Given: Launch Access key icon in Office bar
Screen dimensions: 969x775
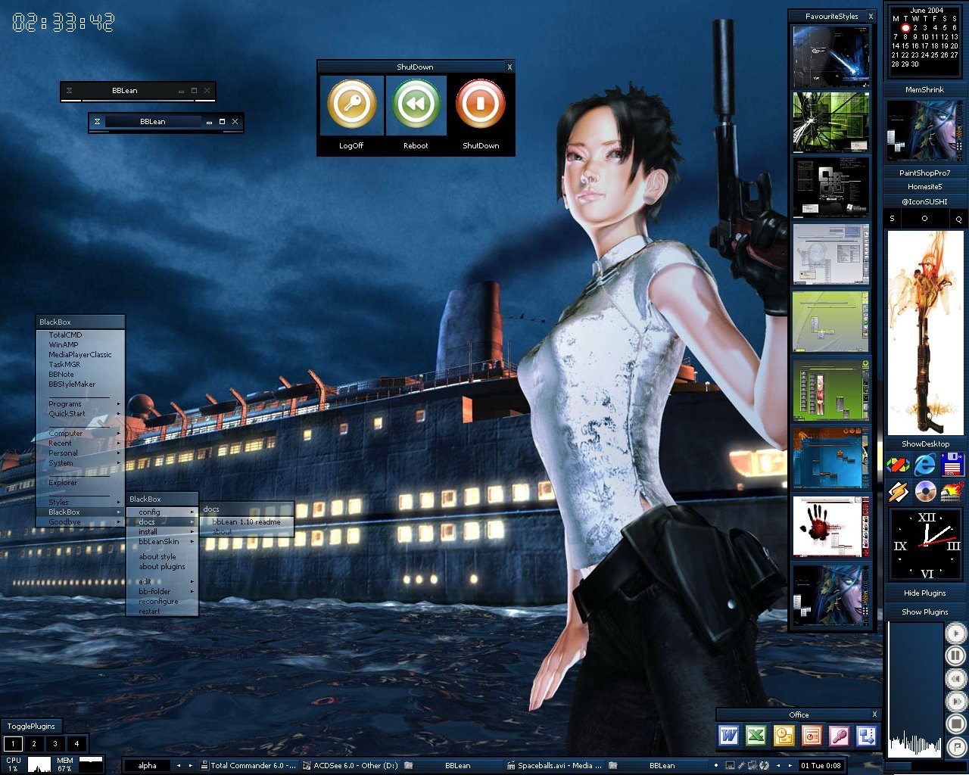Looking at the screenshot, I should pos(839,735).
